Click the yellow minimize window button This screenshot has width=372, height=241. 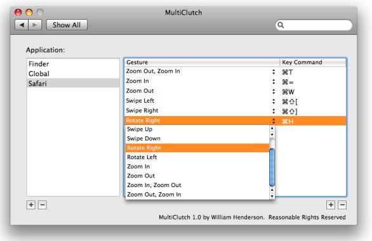pyautogui.click(x=29, y=12)
